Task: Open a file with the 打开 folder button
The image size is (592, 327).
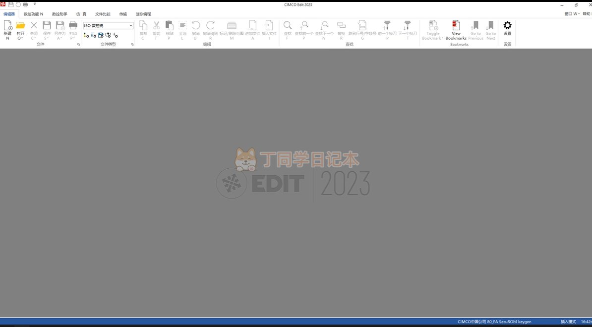Action: tap(20, 30)
